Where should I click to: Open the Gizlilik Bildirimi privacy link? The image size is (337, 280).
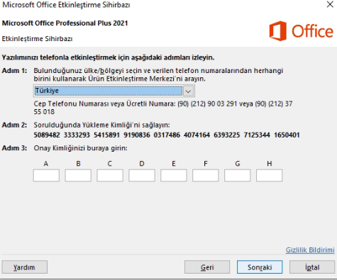tap(310, 250)
